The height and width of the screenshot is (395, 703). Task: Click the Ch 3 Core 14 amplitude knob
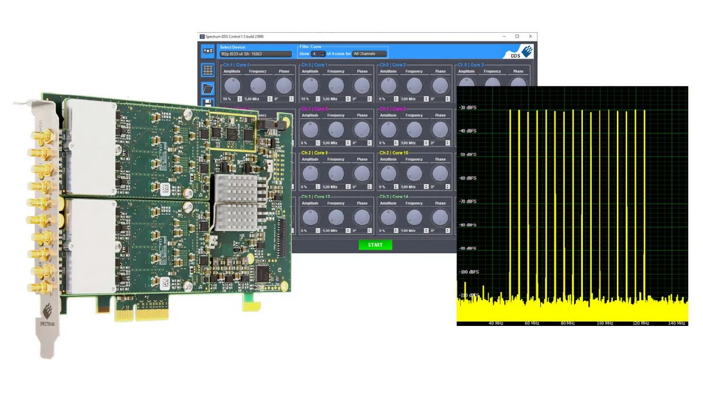388,217
